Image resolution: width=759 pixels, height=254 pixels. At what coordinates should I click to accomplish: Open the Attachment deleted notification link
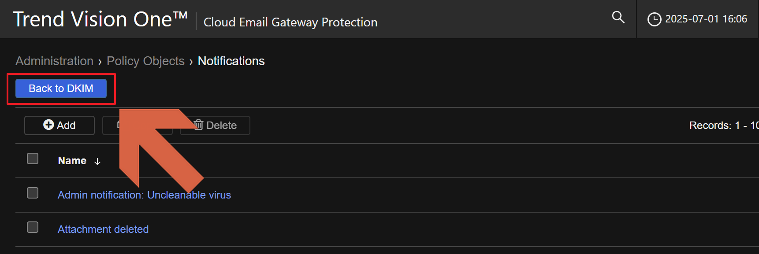(103, 229)
